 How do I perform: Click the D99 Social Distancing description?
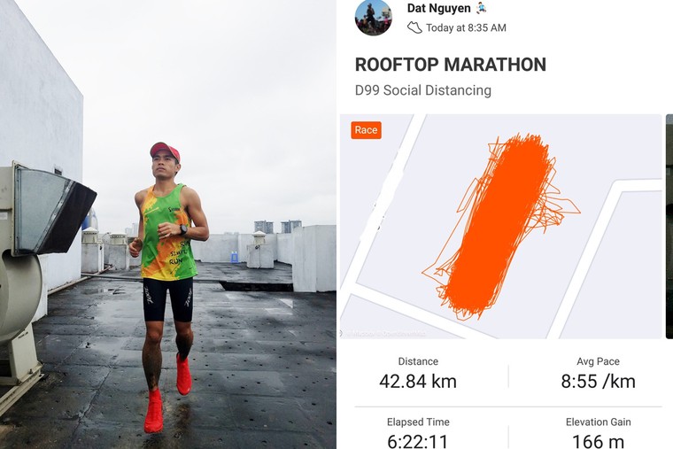tap(422, 90)
